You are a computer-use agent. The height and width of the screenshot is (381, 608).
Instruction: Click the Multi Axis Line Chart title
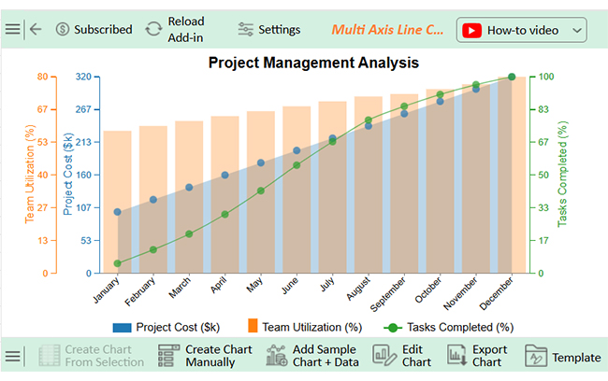click(387, 30)
